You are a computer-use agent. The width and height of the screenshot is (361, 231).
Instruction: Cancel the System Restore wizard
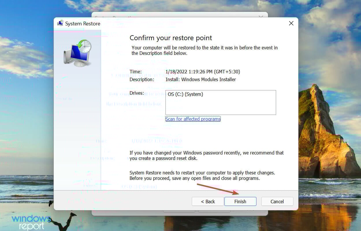tap(277, 202)
